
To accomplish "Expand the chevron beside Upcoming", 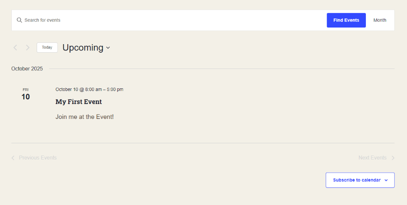I will 108,48.
